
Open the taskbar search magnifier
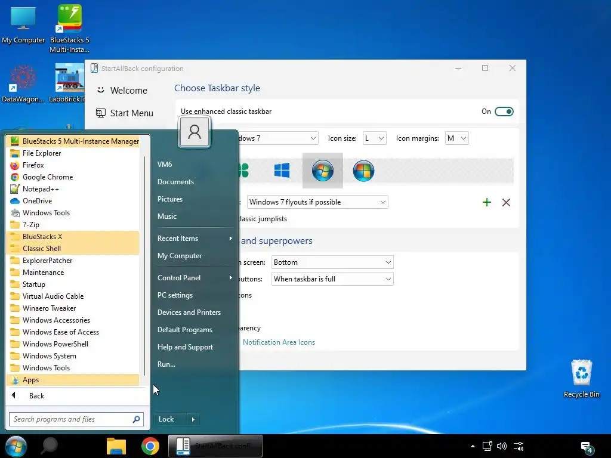pyautogui.click(x=50, y=446)
